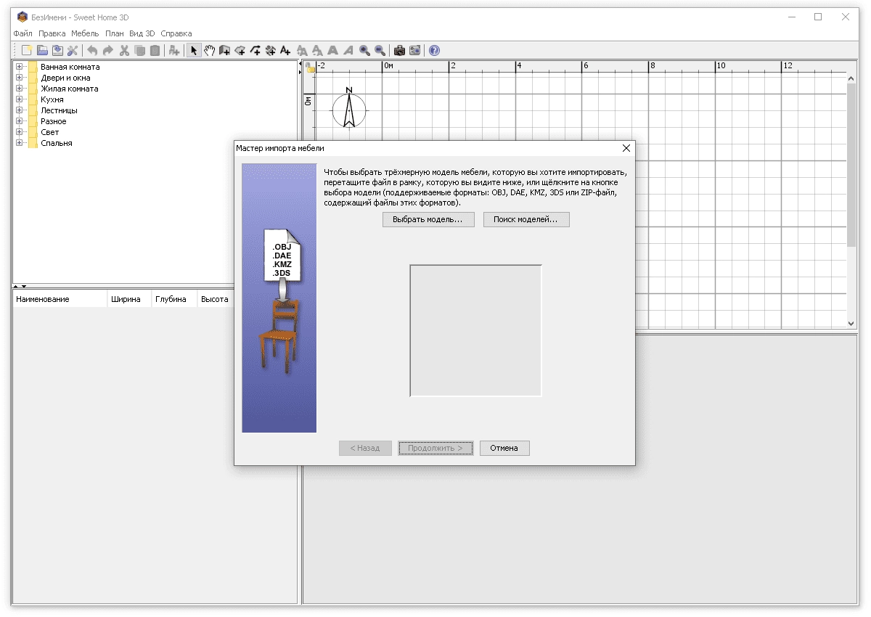871x617 pixels.
Task: Click the model drop frame in the wizard
Action: (475, 330)
